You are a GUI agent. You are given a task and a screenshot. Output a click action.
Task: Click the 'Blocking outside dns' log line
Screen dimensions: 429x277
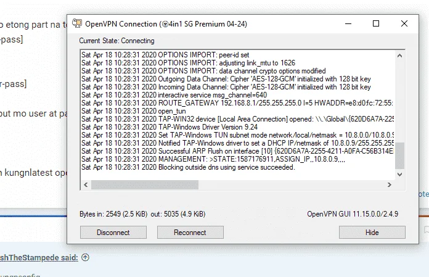pyautogui.click(x=188, y=167)
